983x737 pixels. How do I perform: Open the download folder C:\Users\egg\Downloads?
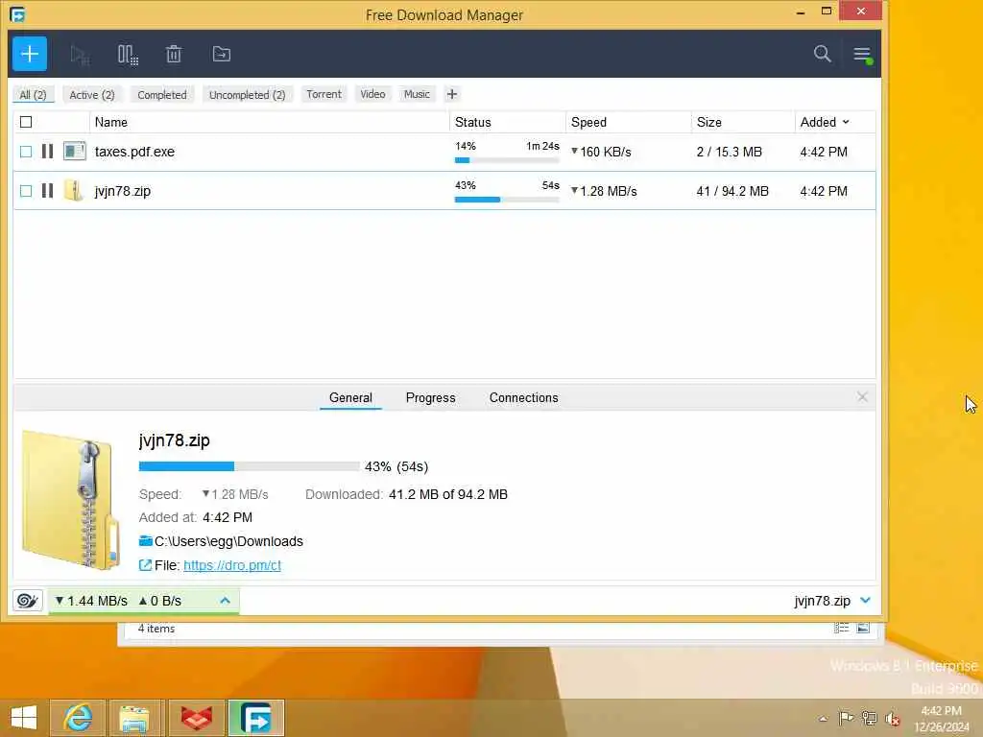click(x=228, y=541)
